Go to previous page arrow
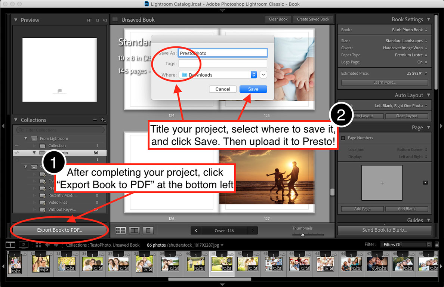The image size is (444, 287). click(x=196, y=231)
